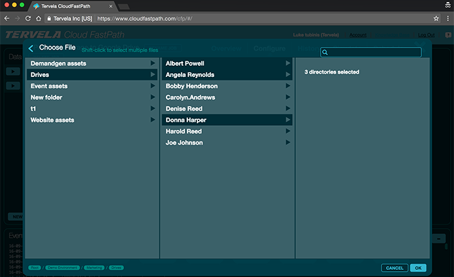The height and width of the screenshot is (277, 454).
Task: Click inside the file search field
Action: point(372,52)
